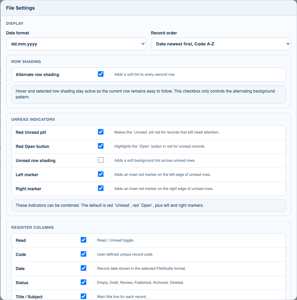Click the "Adds an inset red marker on the left edge" description
Viewport: 297px width, 300px height.
coord(163,175)
